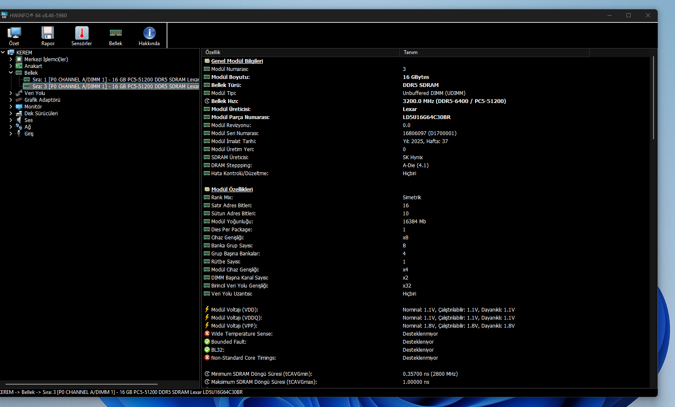Open the Özet summary toolbar icon
This screenshot has width=675, height=407.
(14, 33)
